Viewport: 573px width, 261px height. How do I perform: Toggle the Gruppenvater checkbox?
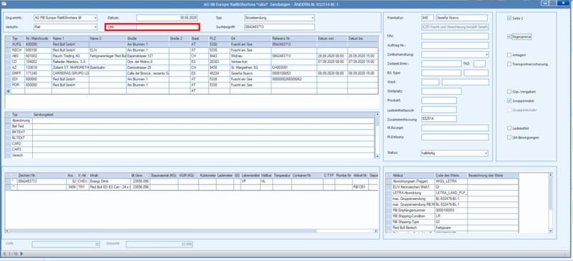click(509, 100)
